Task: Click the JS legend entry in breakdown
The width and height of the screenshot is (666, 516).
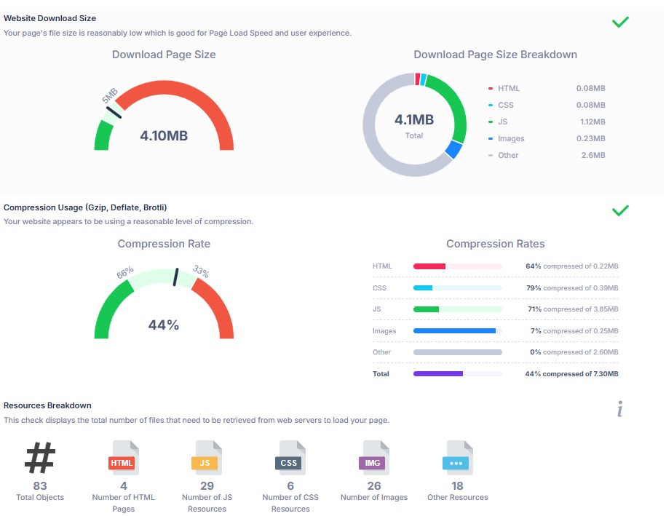Action: click(503, 122)
